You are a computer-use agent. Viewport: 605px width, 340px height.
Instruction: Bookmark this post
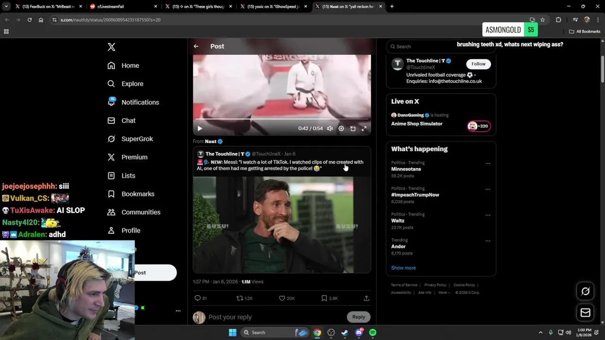coord(324,298)
